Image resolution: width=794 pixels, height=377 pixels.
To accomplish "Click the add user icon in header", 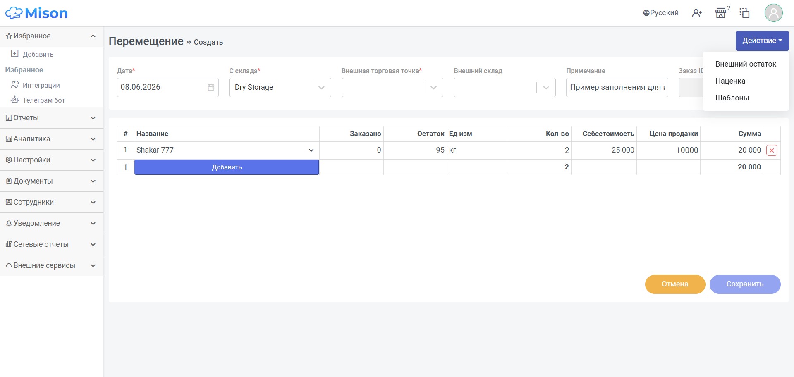I will 697,13.
